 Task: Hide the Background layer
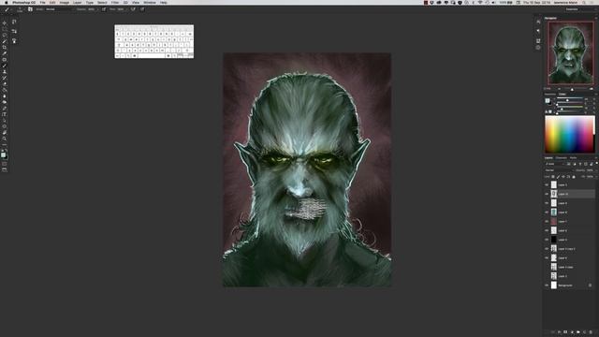click(547, 286)
